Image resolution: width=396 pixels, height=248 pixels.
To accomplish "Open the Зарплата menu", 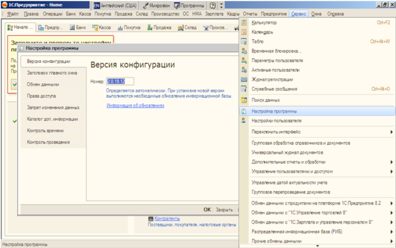I will [x=214, y=14].
